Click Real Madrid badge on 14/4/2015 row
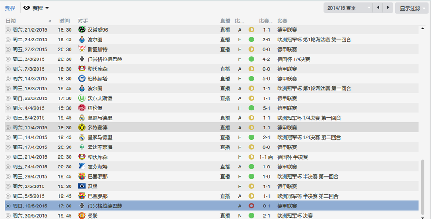431x219 pixels. [x=82, y=137]
